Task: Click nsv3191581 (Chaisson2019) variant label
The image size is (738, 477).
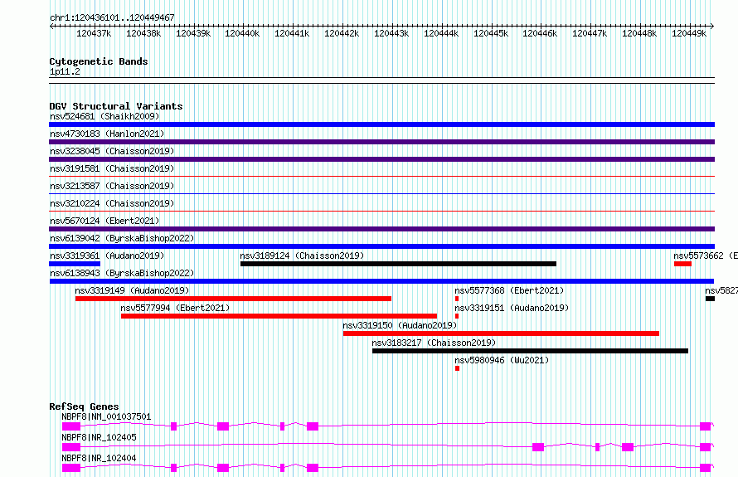Action: 112,168
